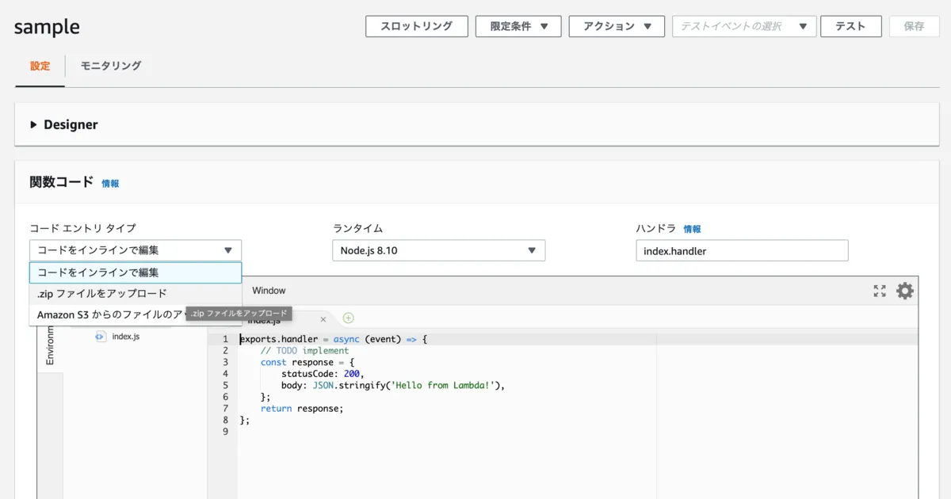
Task: Add a new editor tab with plus icon
Action: [x=348, y=318]
